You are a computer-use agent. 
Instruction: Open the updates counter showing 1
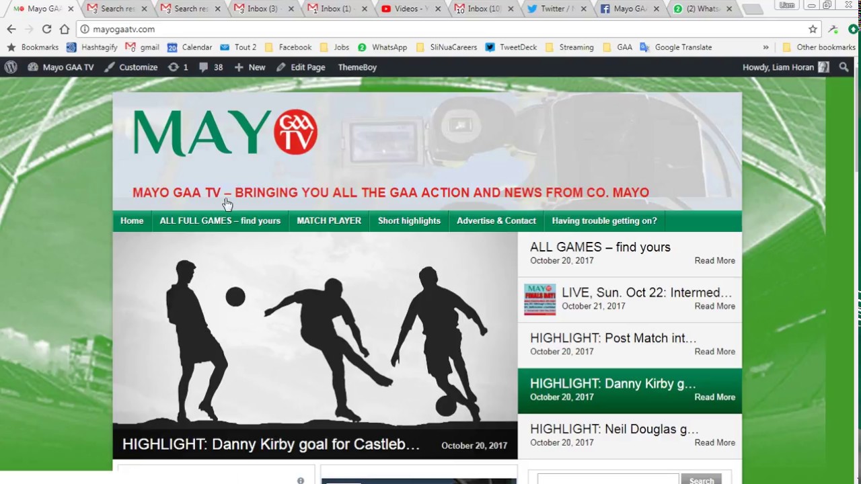click(x=178, y=67)
